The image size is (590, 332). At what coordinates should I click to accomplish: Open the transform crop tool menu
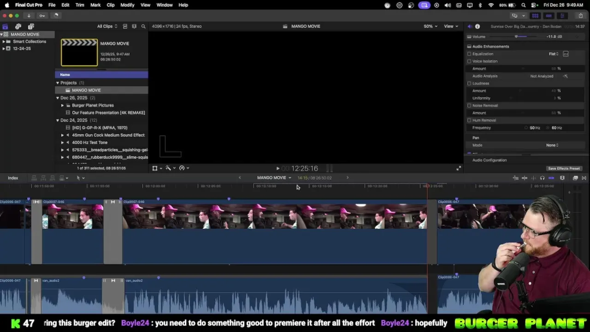pos(157,168)
